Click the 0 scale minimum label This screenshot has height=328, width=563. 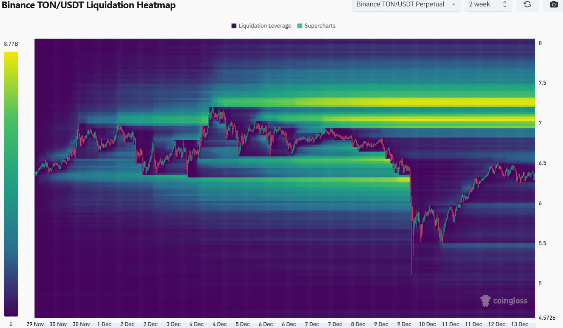point(11,324)
